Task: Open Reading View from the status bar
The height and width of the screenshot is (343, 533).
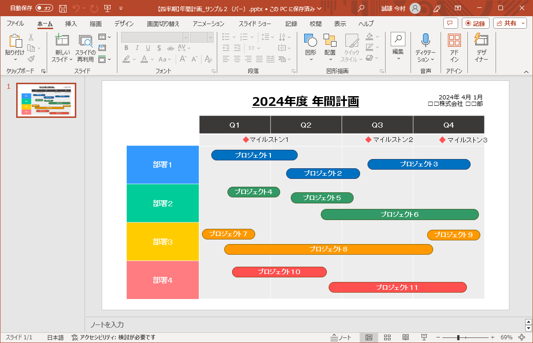Action: [x=406, y=337]
